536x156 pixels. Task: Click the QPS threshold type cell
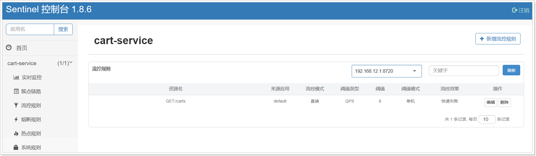pos(350,101)
